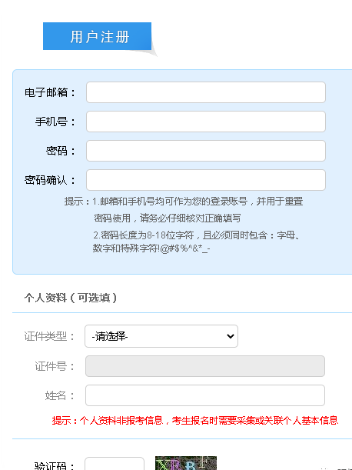This screenshot has width=352, height=470.
Task: Click the 验证码 captcha code input
Action: tap(115, 464)
